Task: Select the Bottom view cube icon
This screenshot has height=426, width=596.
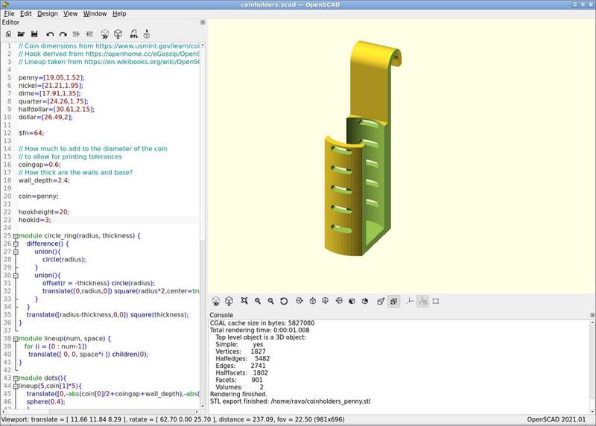Action: point(326,301)
